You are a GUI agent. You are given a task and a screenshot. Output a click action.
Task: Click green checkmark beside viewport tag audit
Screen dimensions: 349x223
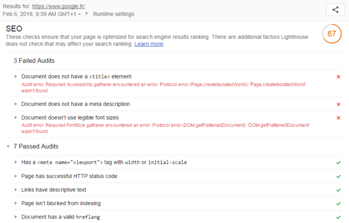(339, 163)
